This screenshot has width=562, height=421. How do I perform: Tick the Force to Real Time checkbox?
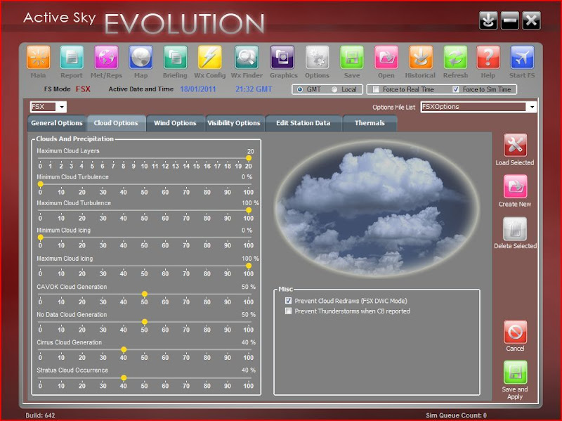[x=377, y=89]
